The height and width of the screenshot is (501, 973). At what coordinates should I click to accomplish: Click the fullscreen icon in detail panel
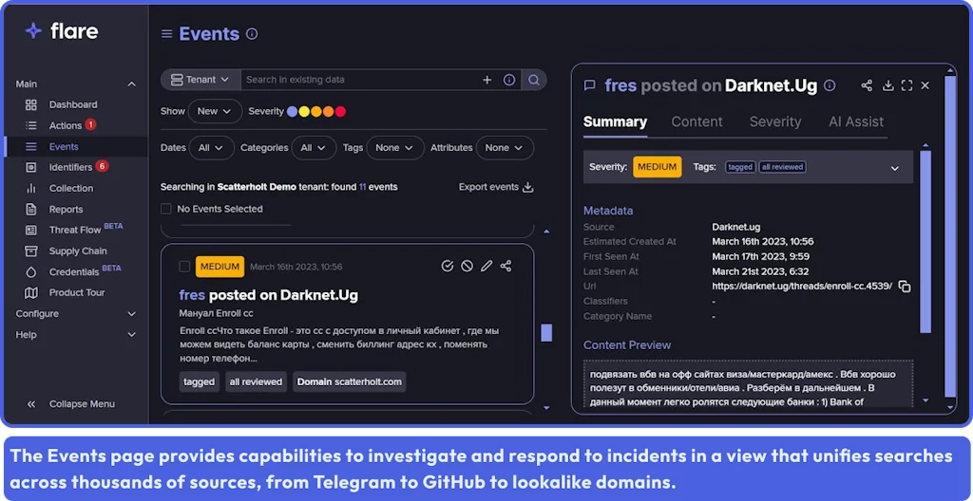906,85
